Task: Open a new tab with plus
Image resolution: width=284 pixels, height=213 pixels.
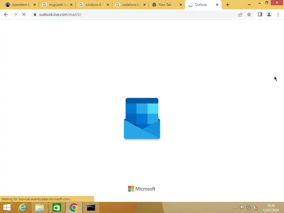Action: click(228, 5)
